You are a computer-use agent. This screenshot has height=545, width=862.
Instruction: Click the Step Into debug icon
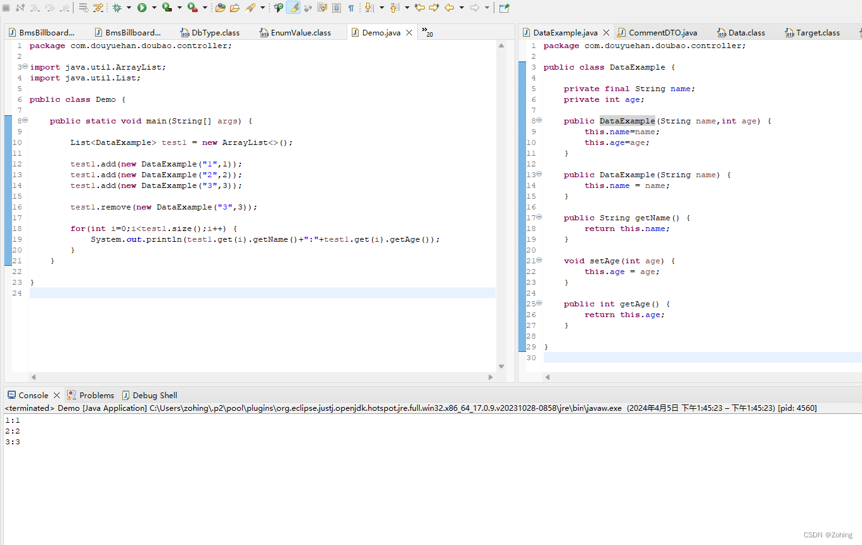click(35, 8)
